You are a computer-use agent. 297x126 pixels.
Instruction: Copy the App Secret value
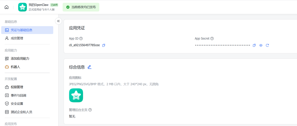pos(254,45)
